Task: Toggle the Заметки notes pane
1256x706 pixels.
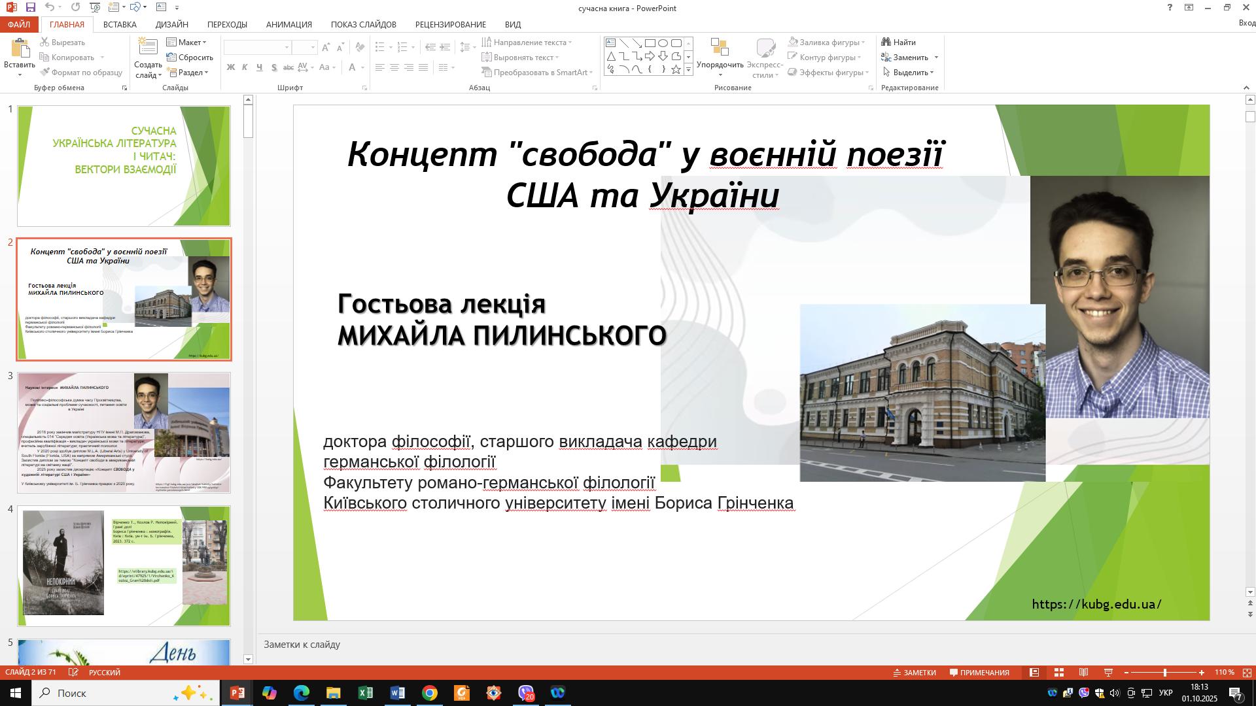Action: click(x=915, y=673)
